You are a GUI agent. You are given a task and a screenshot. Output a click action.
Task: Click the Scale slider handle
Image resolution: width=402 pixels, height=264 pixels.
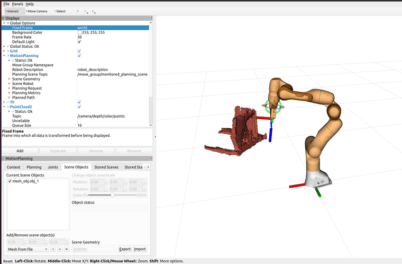coord(112,195)
